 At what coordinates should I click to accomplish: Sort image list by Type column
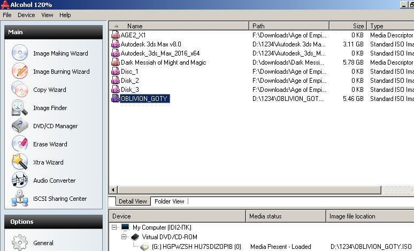pyautogui.click(x=391, y=26)
